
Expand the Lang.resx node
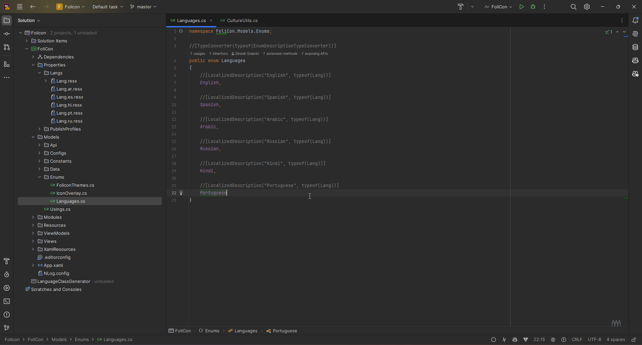point(46,81)
